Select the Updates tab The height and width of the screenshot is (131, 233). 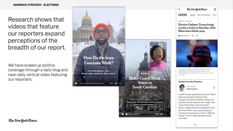pyautogui.click(x=193, y=15)
